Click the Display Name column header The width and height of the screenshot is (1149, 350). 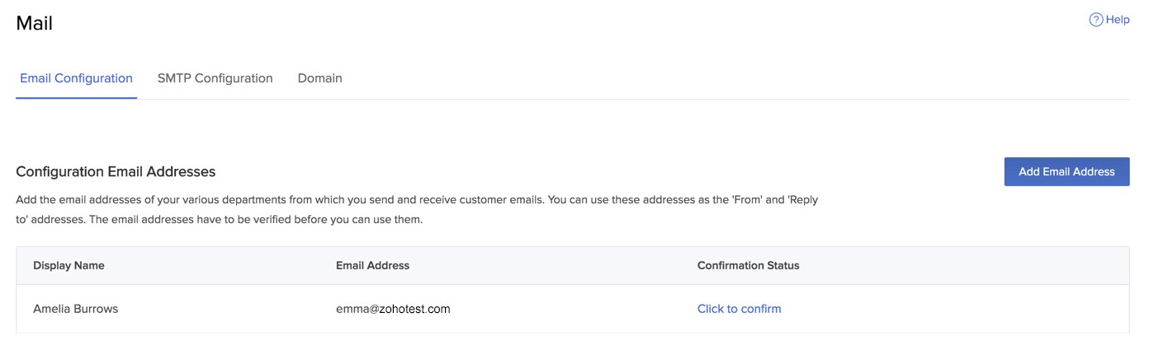point(69,265)
